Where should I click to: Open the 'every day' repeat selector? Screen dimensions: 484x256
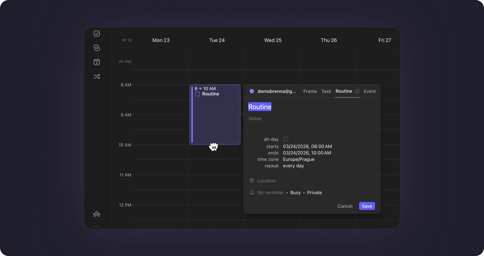(294, 166)
